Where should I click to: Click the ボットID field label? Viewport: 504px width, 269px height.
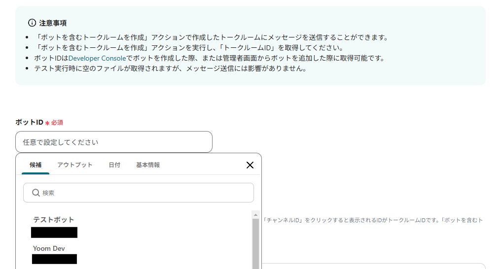29,122
